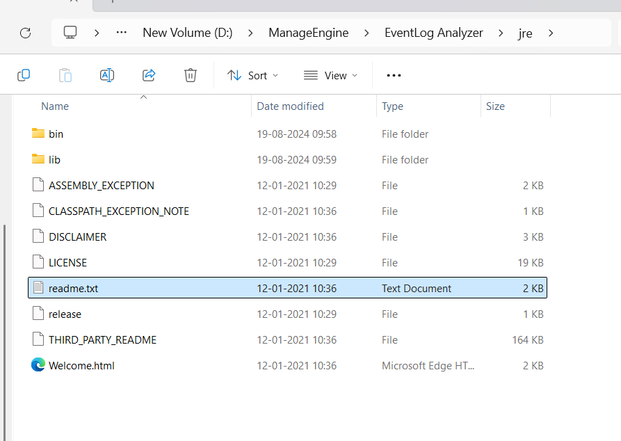This screenshot has height=441, width=621.
Task: Expand chevron after jre
Action: (x=551, y=33)
